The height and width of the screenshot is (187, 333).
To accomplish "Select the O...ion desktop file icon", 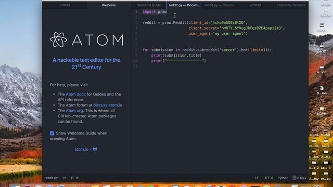I will coord(322,90).
